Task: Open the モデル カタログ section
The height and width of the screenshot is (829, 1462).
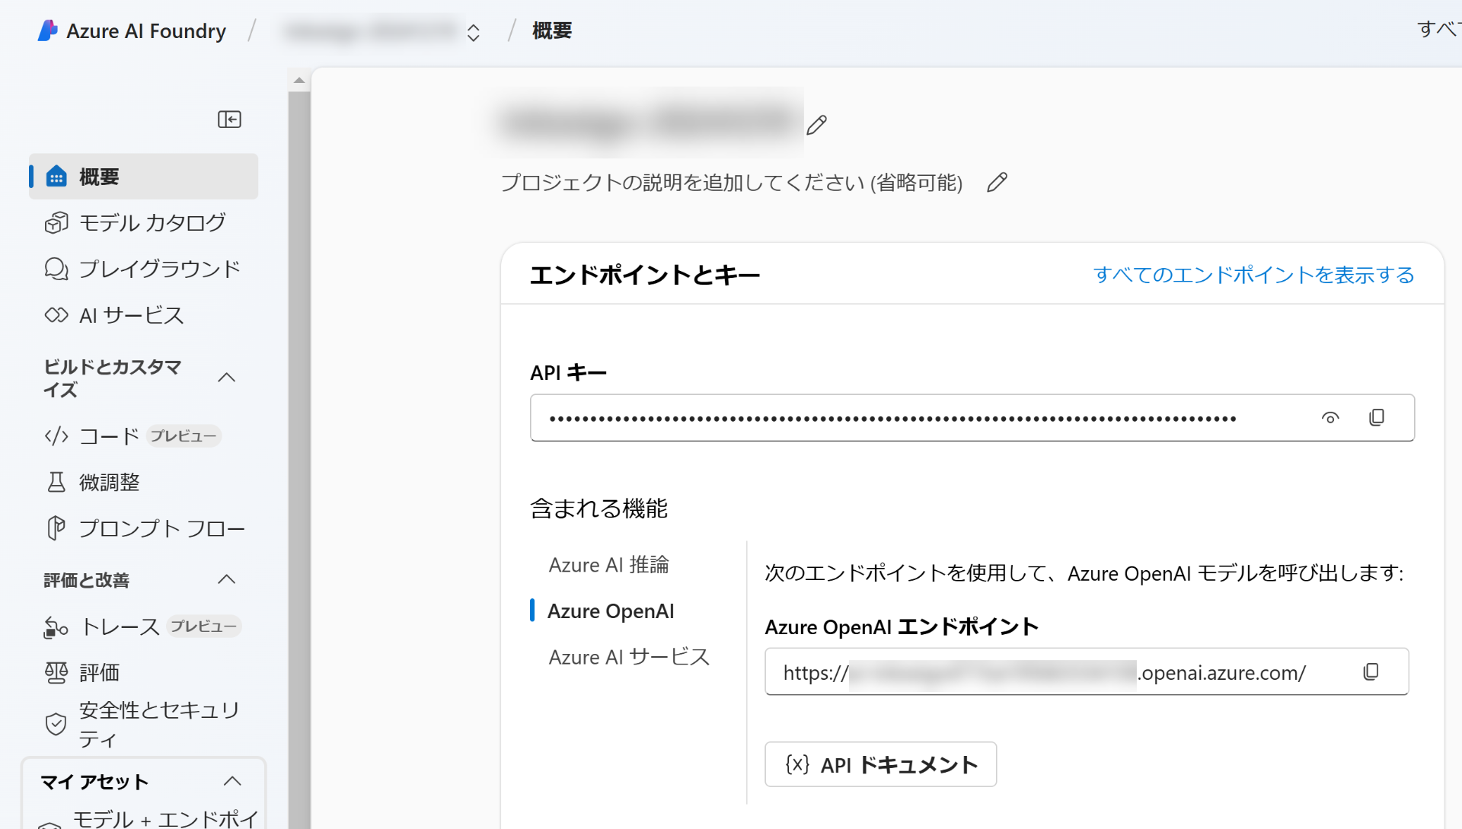Action: [x=152, y=222]
